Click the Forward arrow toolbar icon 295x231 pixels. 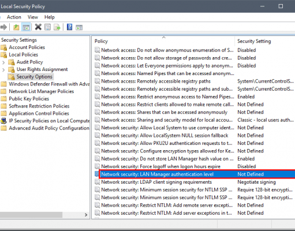(x=3, y=27)
